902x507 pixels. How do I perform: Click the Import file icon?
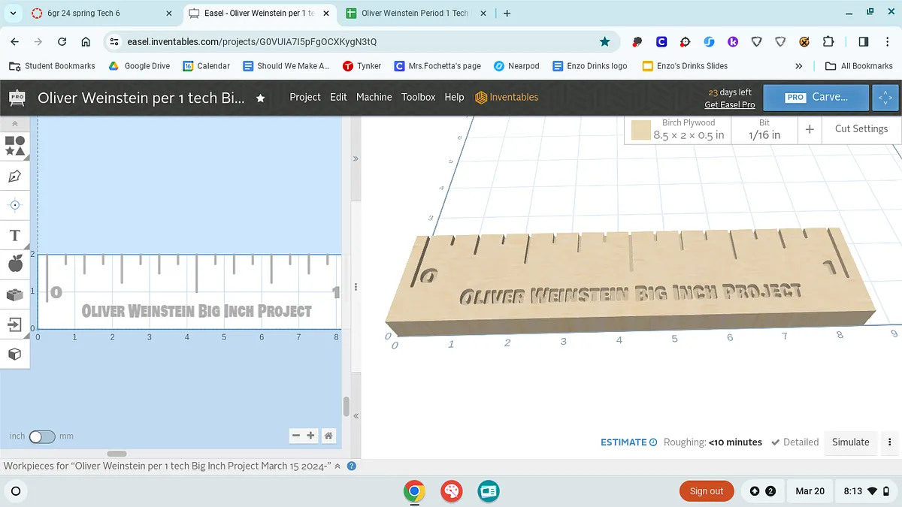point(14,324)
